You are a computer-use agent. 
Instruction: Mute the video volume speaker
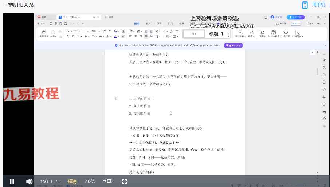click(30, 181)
